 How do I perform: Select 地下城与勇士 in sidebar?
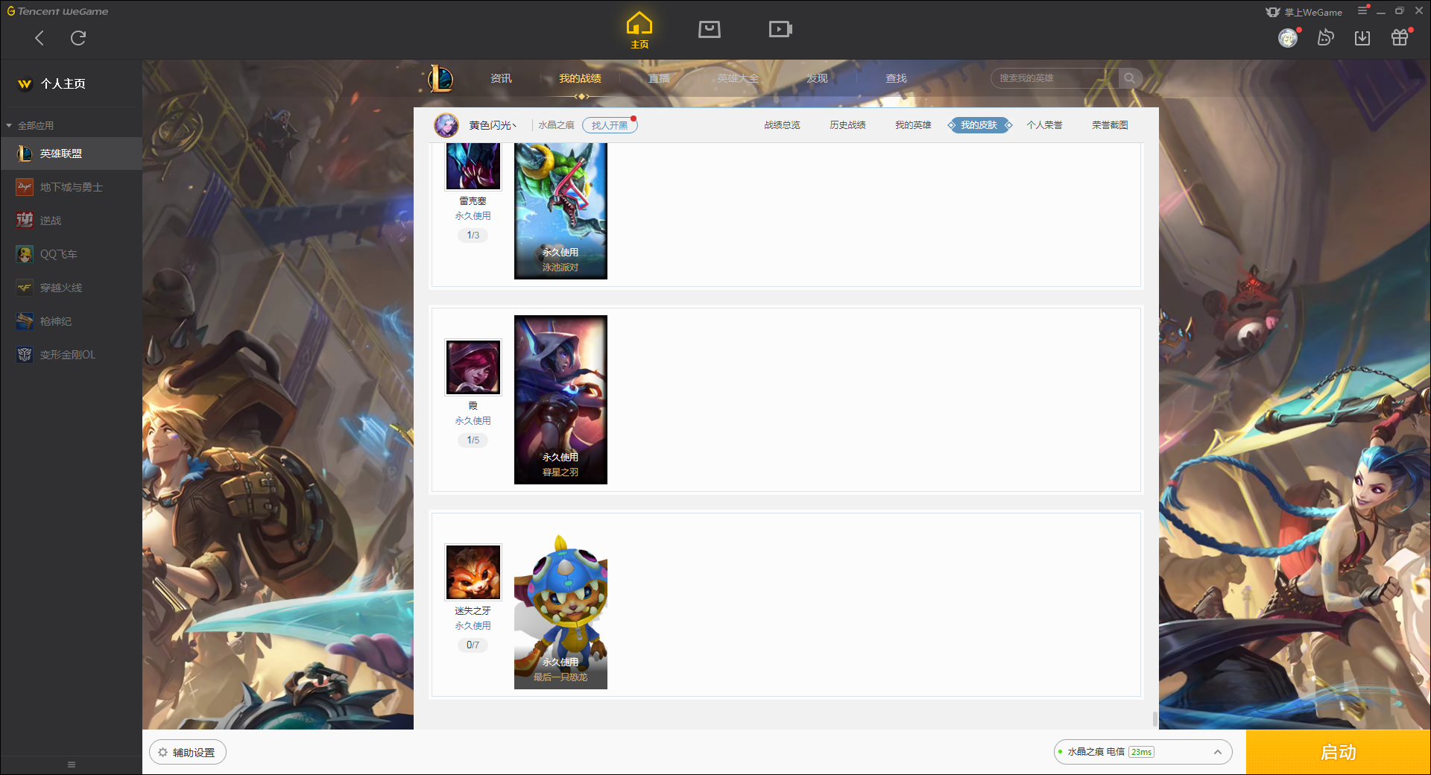coord(71,187)
